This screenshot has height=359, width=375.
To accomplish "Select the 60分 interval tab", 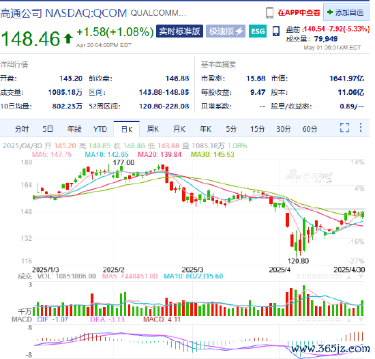I will pos(310,129).
